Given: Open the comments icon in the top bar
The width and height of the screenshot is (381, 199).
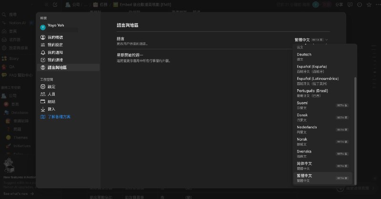Looking at the screenshot, I should pos(350,5).
